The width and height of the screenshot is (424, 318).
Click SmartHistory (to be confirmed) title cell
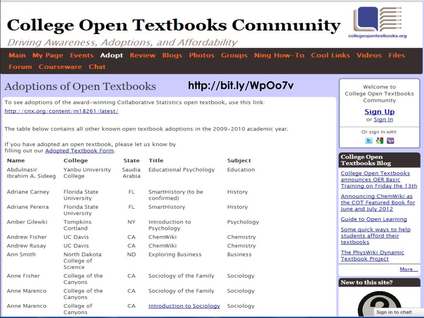[176, 195]
